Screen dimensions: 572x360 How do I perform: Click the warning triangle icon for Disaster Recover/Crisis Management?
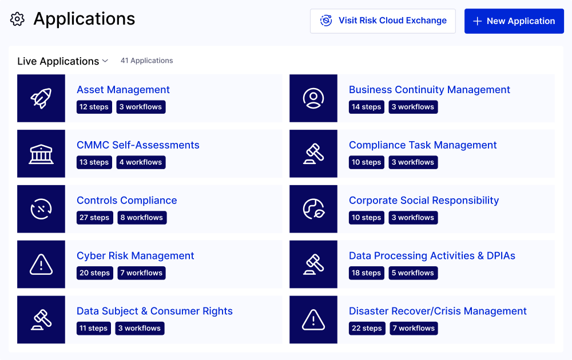(313, 320)
